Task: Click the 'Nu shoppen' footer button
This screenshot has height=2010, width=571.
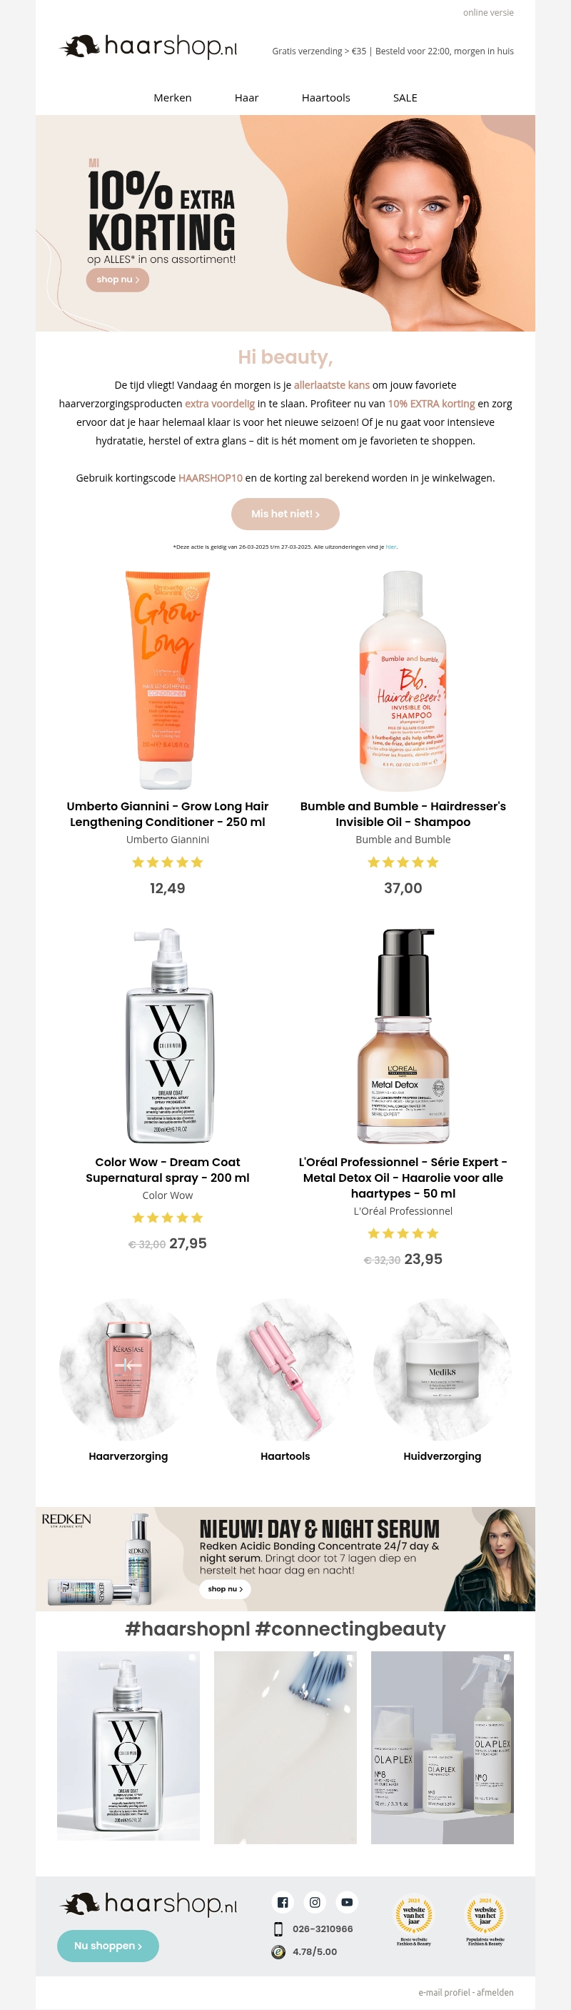Action: click(x=108, y=1945)
